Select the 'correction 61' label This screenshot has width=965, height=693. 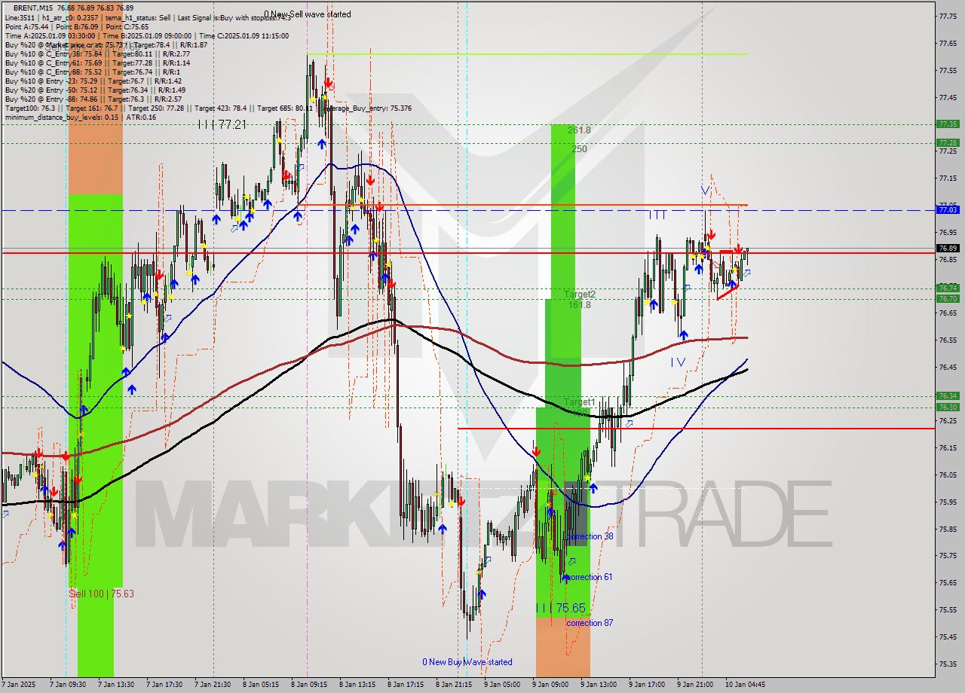[x=589, y=577]
